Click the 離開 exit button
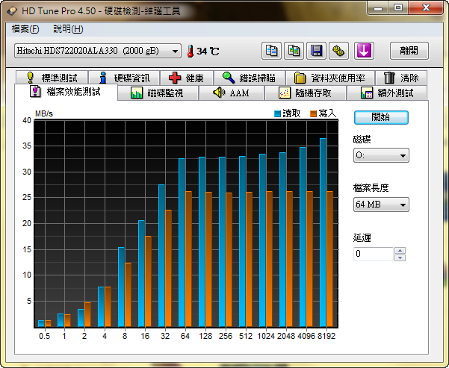Viewport: 449px width, 368px height. point(409,51)
